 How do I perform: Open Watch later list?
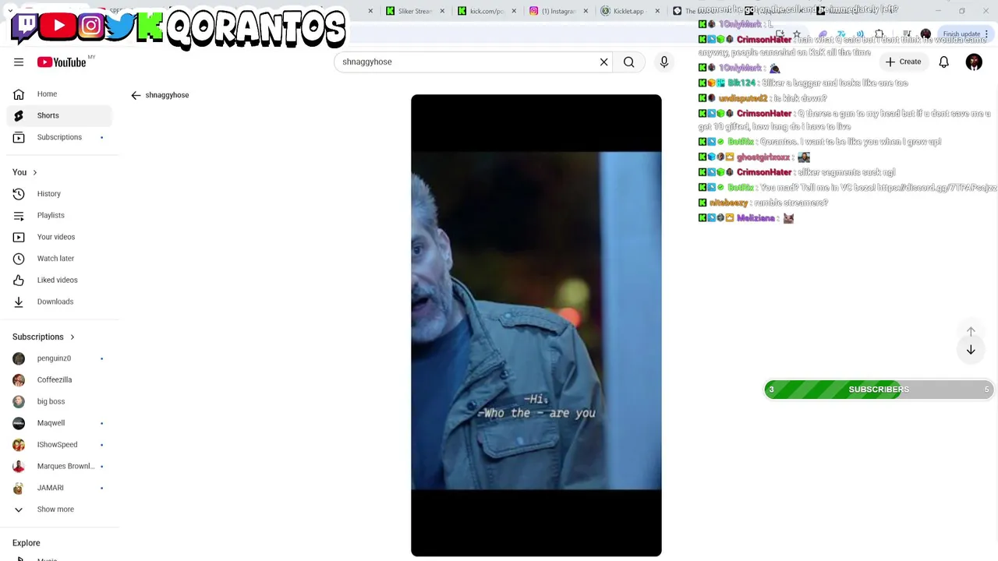59,259
